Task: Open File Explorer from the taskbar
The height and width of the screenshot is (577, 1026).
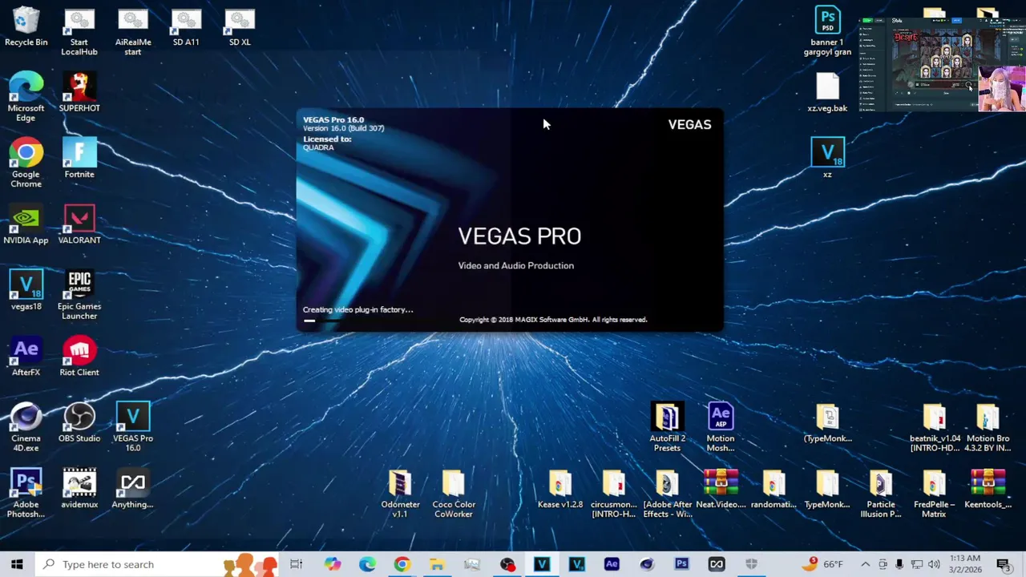Action: pyautogui.click(x=437, y=564)
